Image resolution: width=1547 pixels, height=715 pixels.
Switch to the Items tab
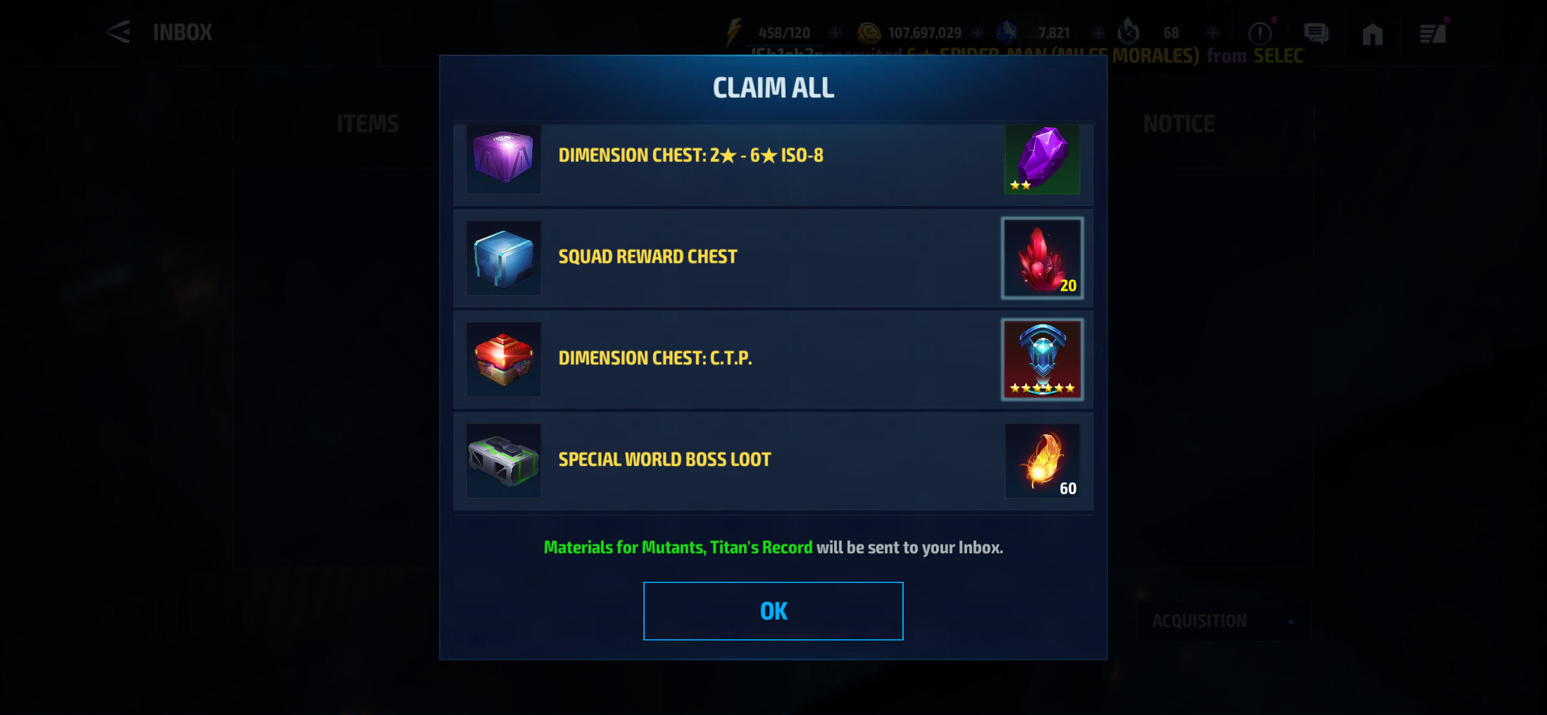(x=368, y=124)
